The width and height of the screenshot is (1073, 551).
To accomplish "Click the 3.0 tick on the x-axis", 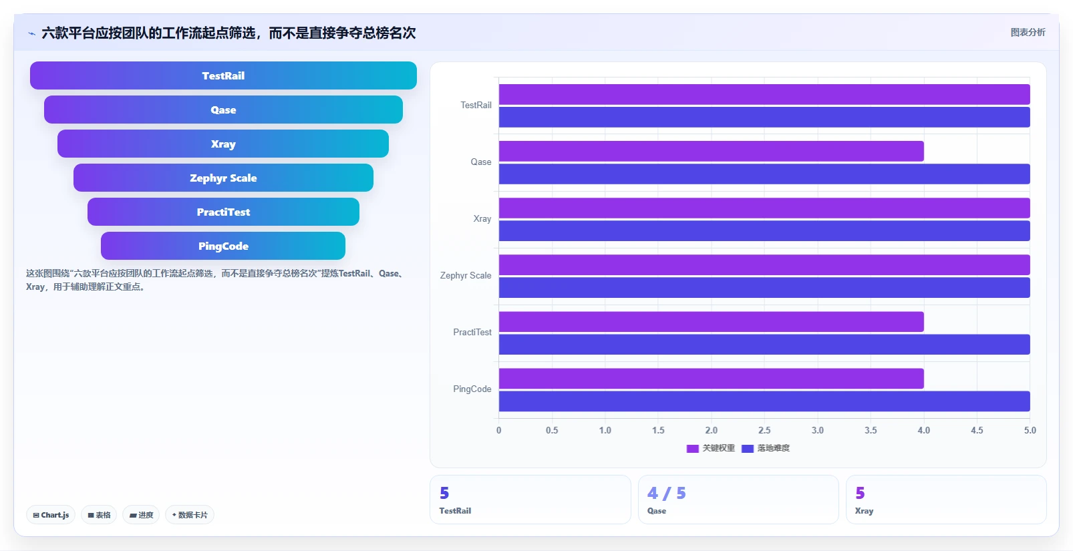I will (818, 430).
